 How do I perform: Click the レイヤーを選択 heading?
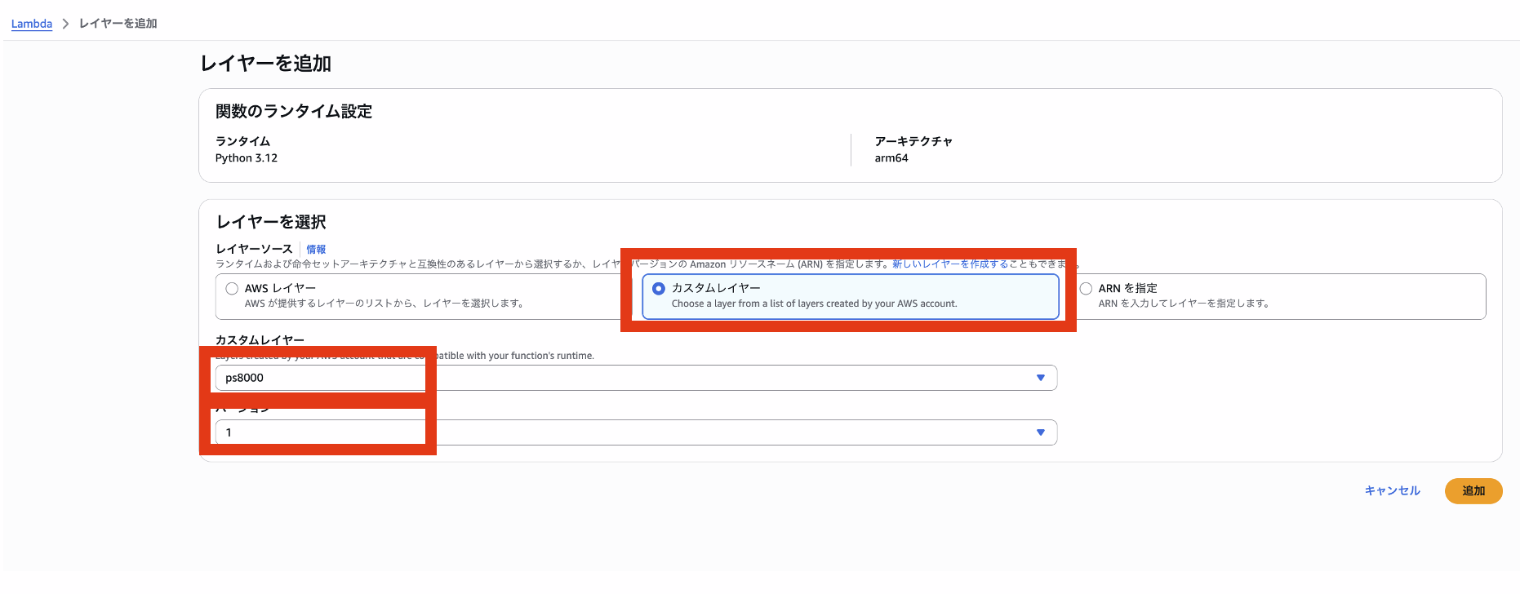[x=271, y=222]
